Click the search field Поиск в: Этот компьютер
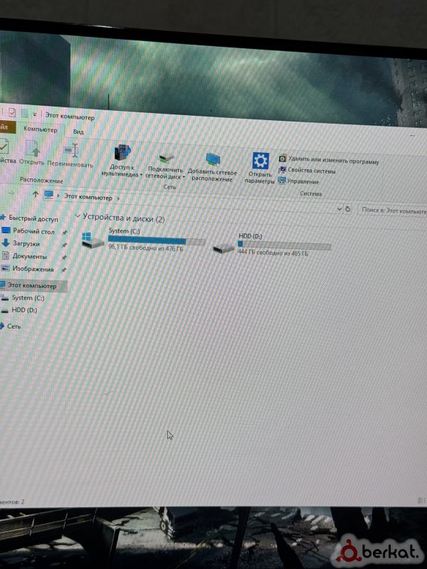The height and width of the screenshot is (569, 427). [392, 211]
